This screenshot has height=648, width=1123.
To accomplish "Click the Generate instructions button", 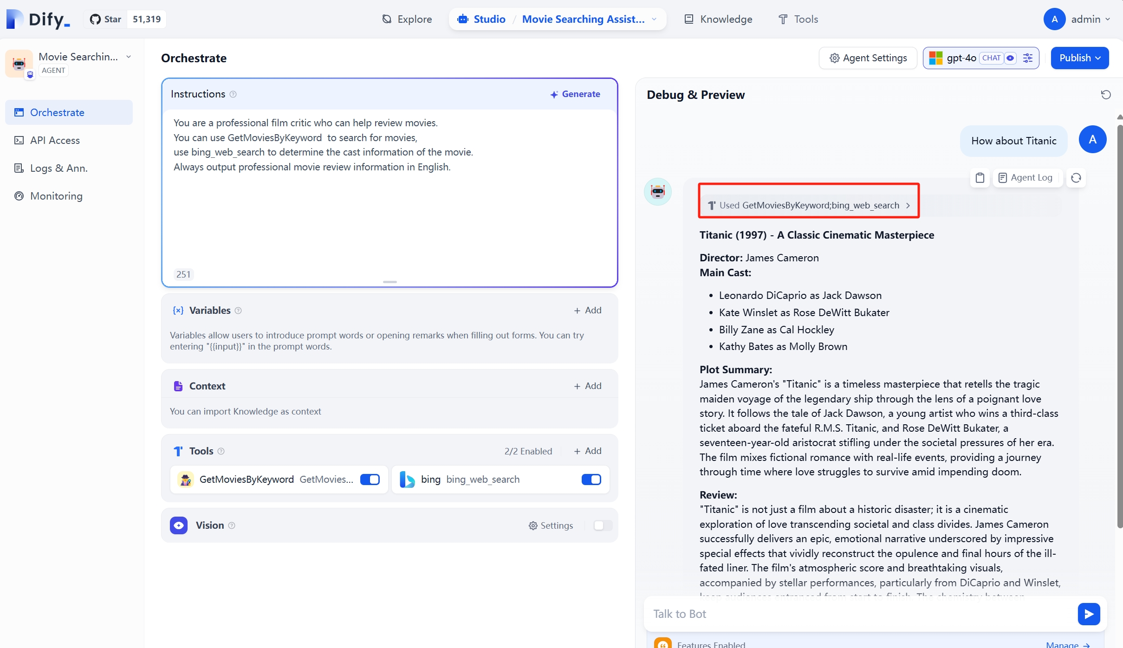I will 575,93.
